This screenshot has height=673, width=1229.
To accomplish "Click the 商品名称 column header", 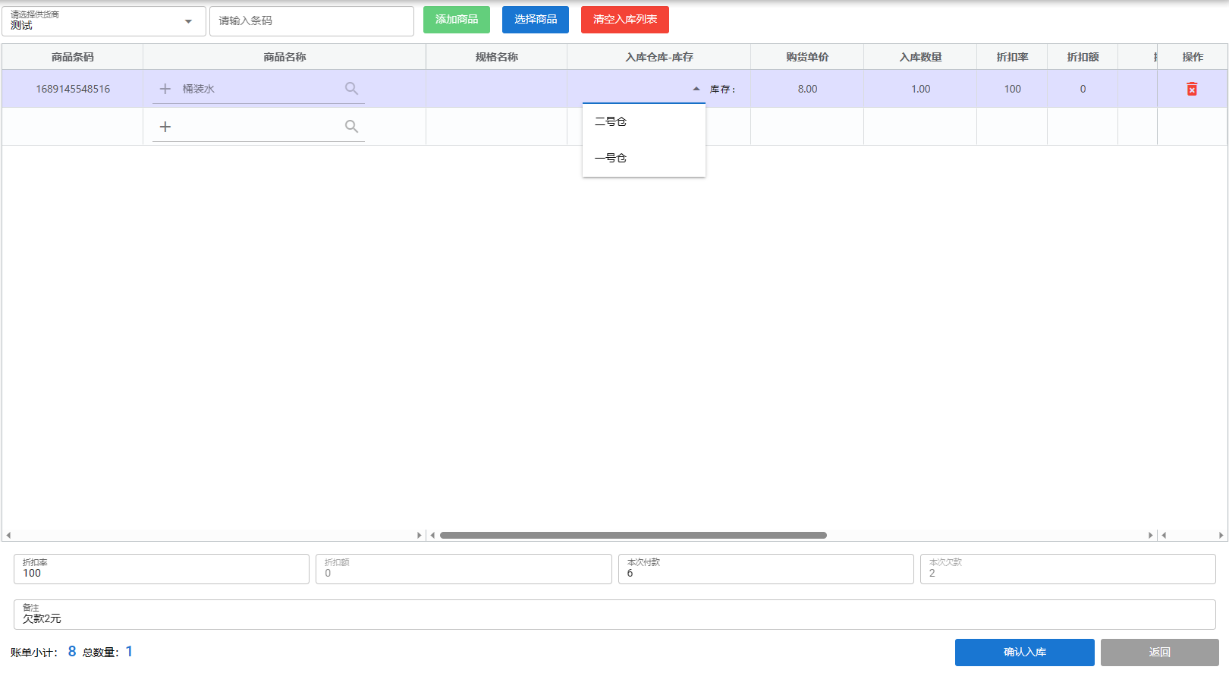I will click(284, 57).
